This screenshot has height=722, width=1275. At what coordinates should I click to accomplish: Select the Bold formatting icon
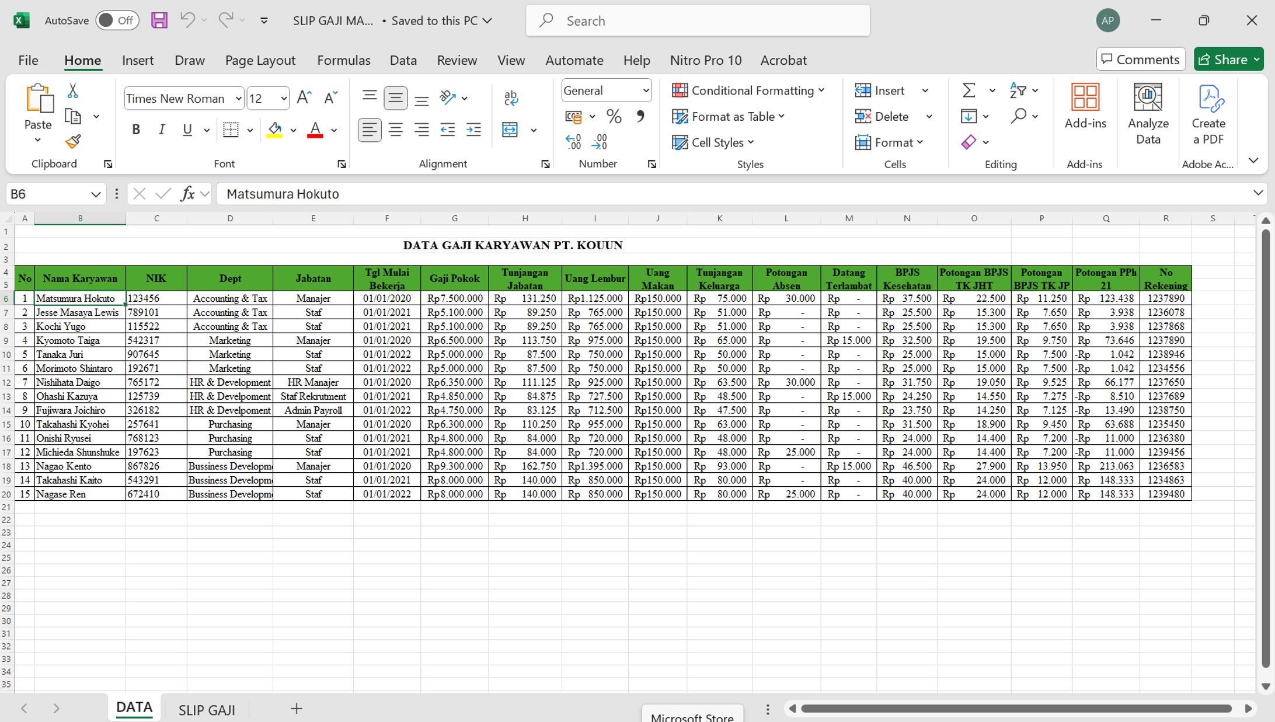click(135, 130)
